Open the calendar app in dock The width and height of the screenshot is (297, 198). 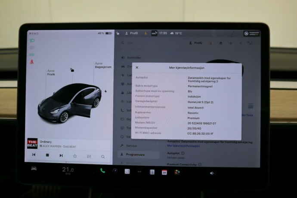point(164,172)
